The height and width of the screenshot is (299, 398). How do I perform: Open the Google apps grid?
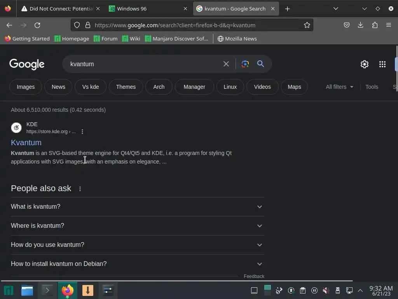(382, 64)
